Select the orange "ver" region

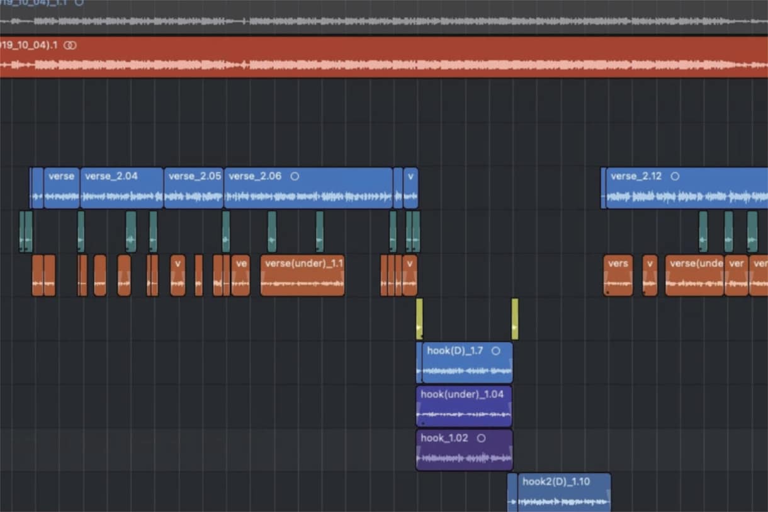pos(737,275)
